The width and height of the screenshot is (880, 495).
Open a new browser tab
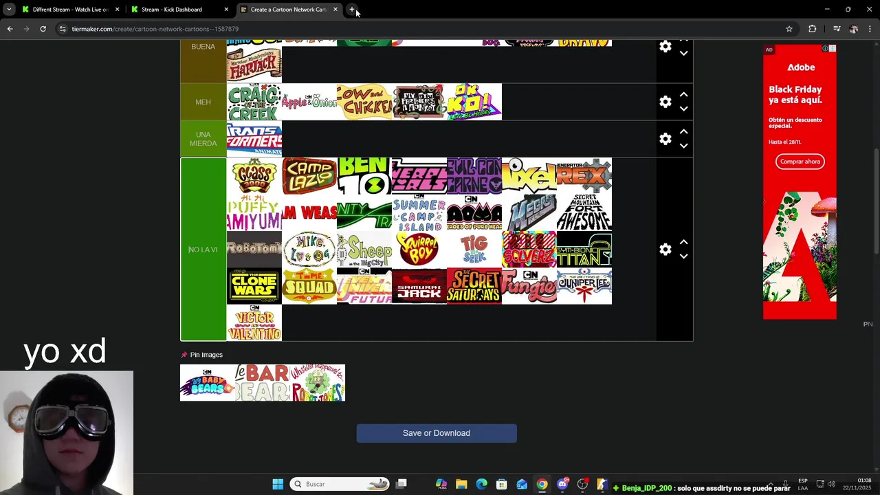pos(352,10)
